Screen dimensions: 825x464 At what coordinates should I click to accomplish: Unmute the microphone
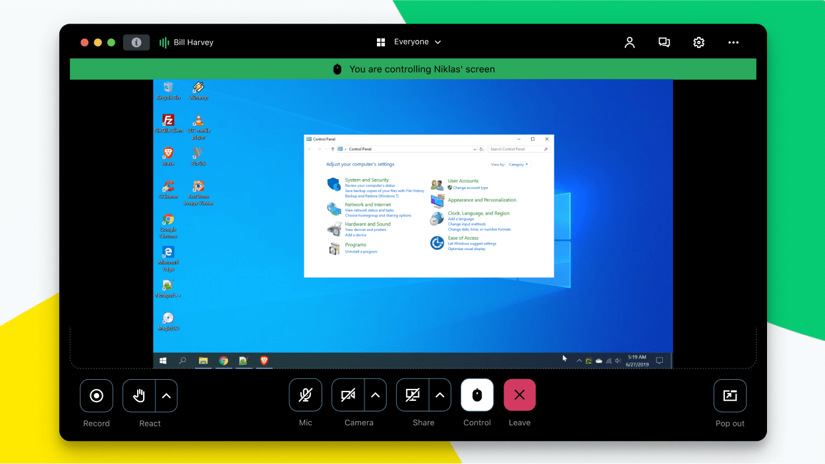coord(305,395)
